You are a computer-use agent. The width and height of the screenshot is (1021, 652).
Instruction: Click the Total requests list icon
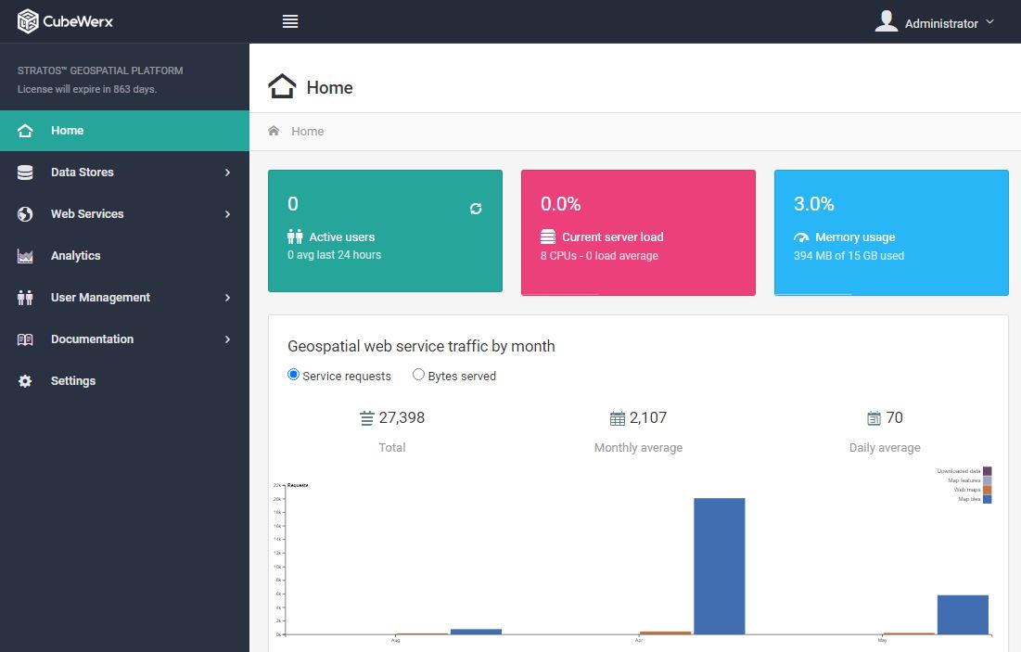tap(367, 418)
